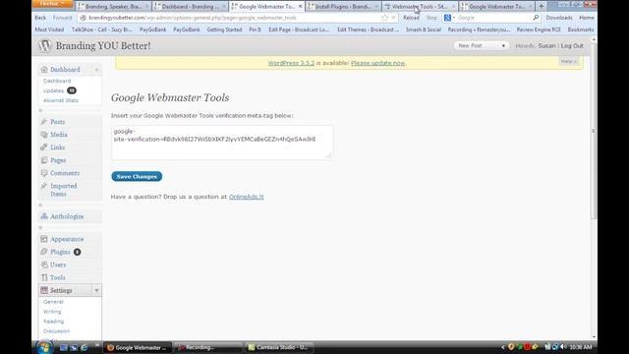Collapse the Settings menu arrow

click(x=96, y=290)
